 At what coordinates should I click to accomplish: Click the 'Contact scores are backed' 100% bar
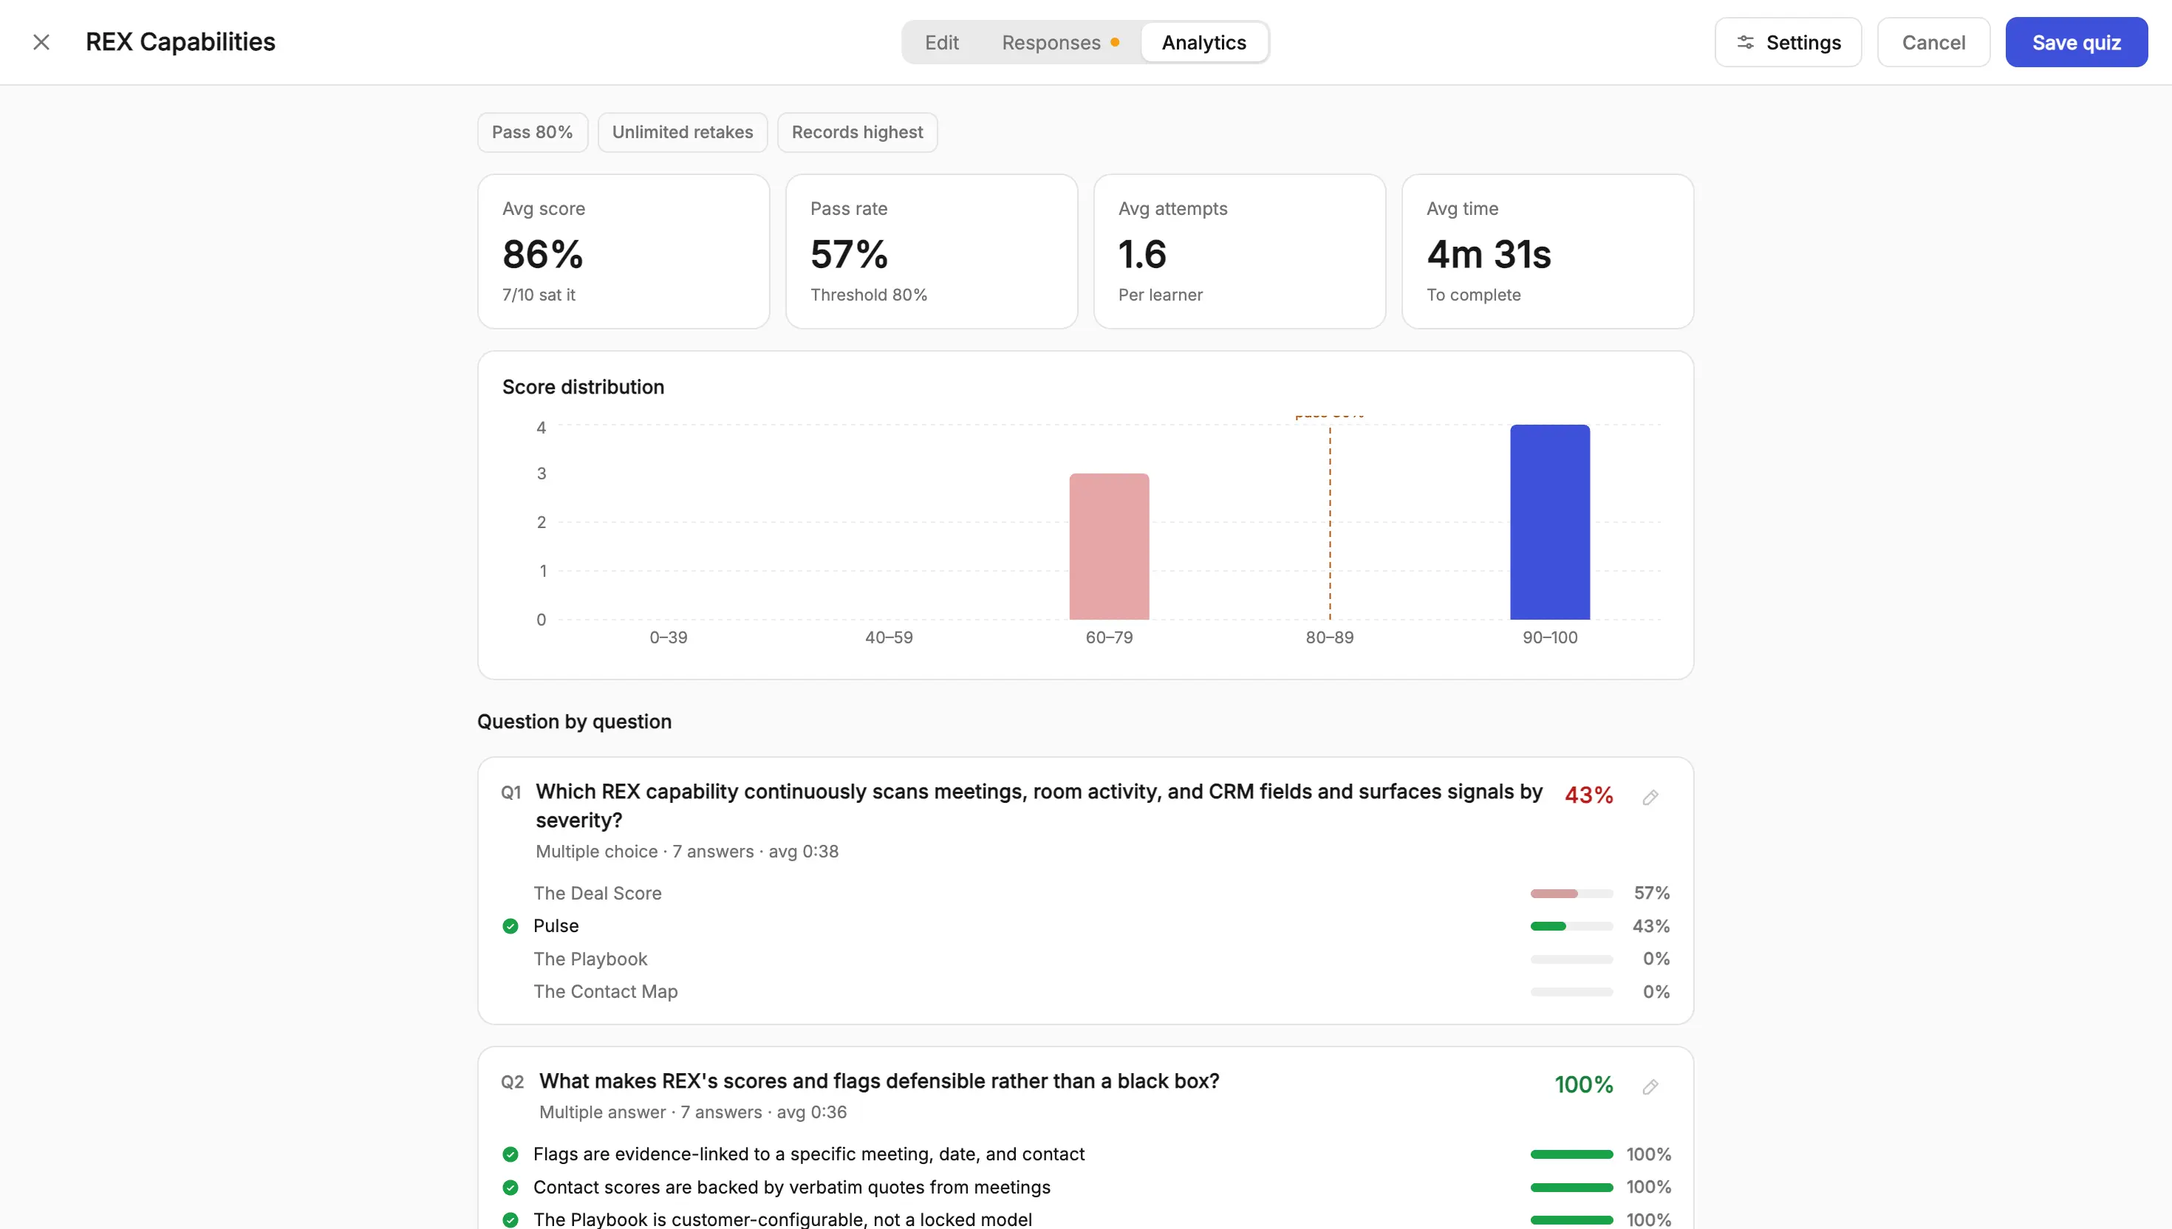coord(1572,1187)
